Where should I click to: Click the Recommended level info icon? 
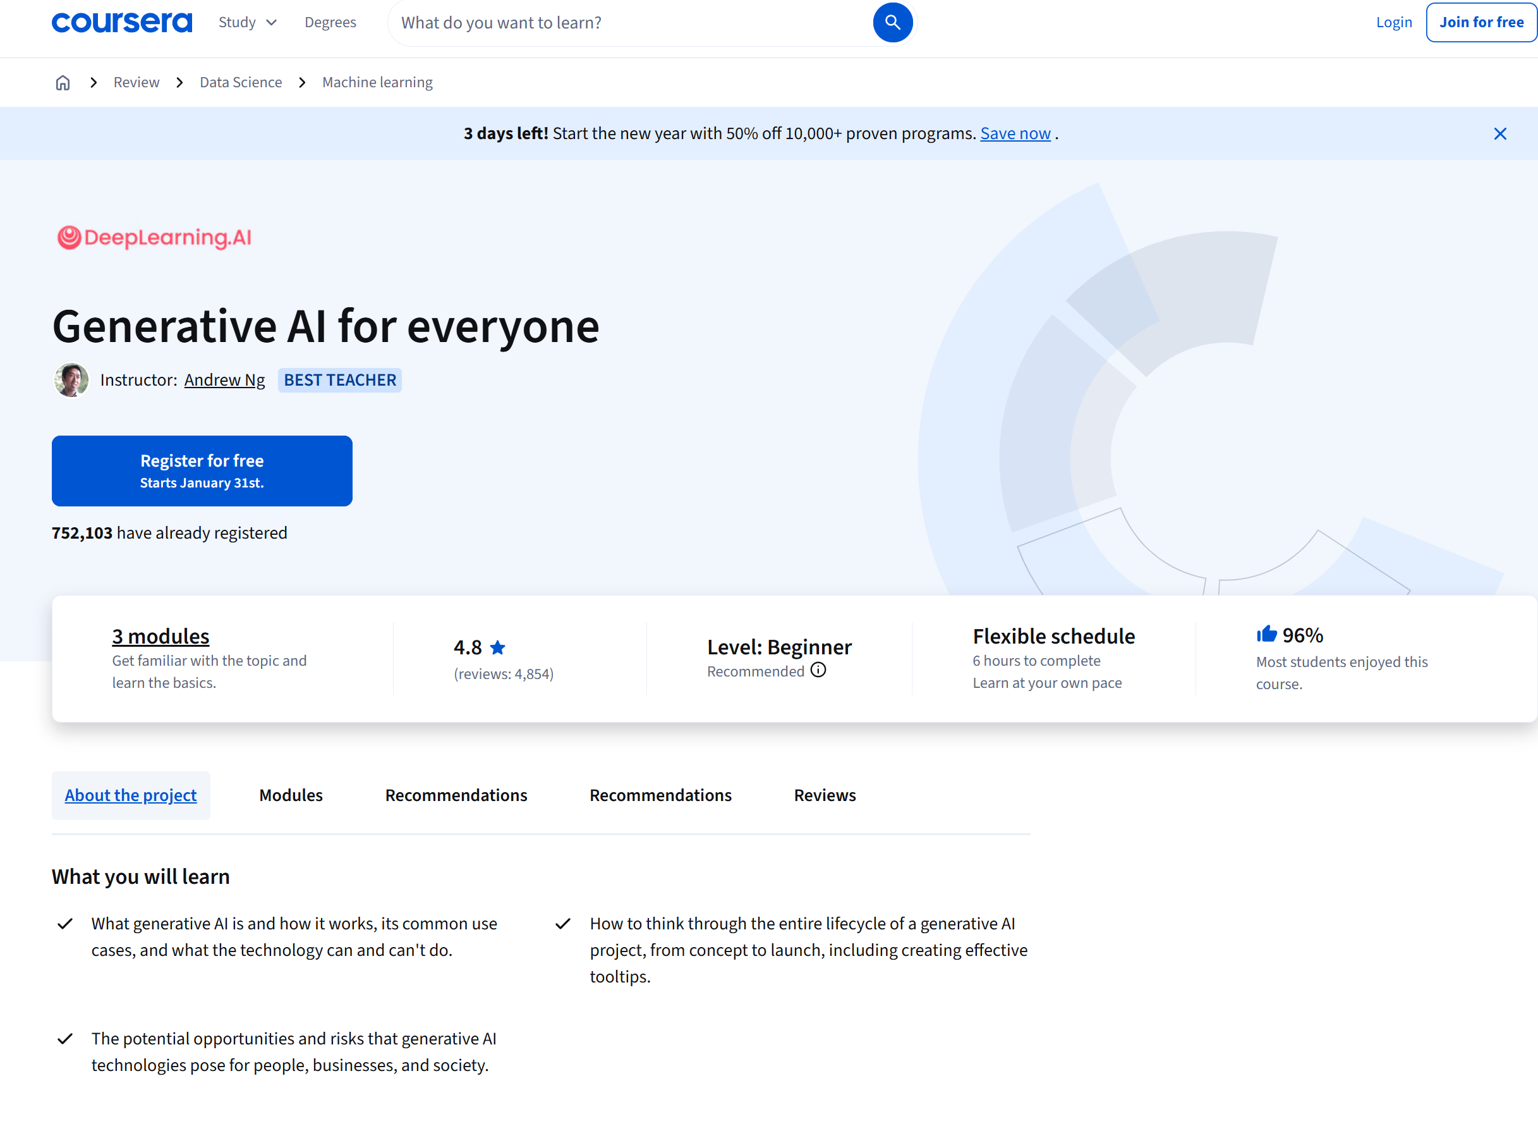(x=818, y=670)
